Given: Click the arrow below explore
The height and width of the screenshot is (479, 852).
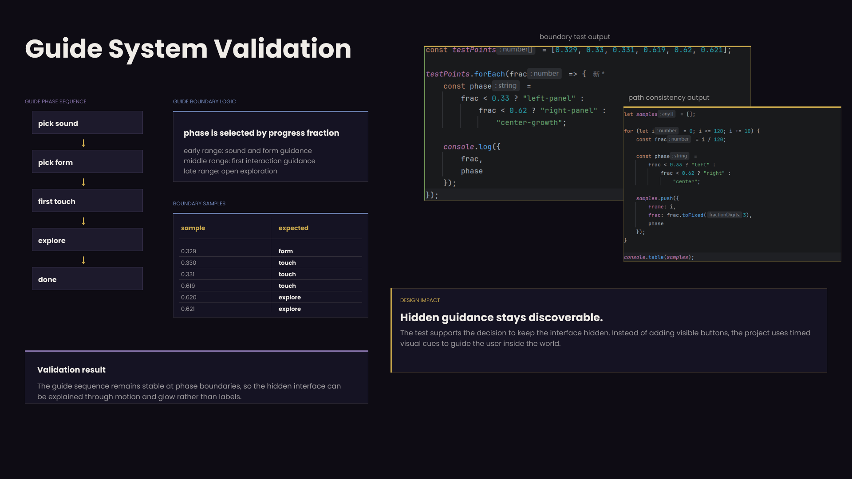Looking at the screenshot, I should pos(83,260).
